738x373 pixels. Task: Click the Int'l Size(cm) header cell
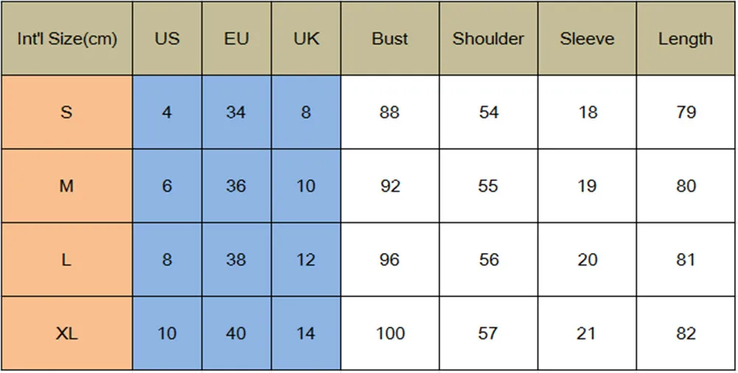[x=67, y=38]
